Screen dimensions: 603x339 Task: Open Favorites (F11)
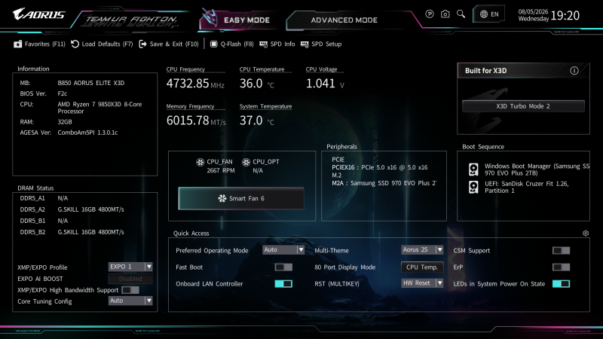(x=39, y=44)
